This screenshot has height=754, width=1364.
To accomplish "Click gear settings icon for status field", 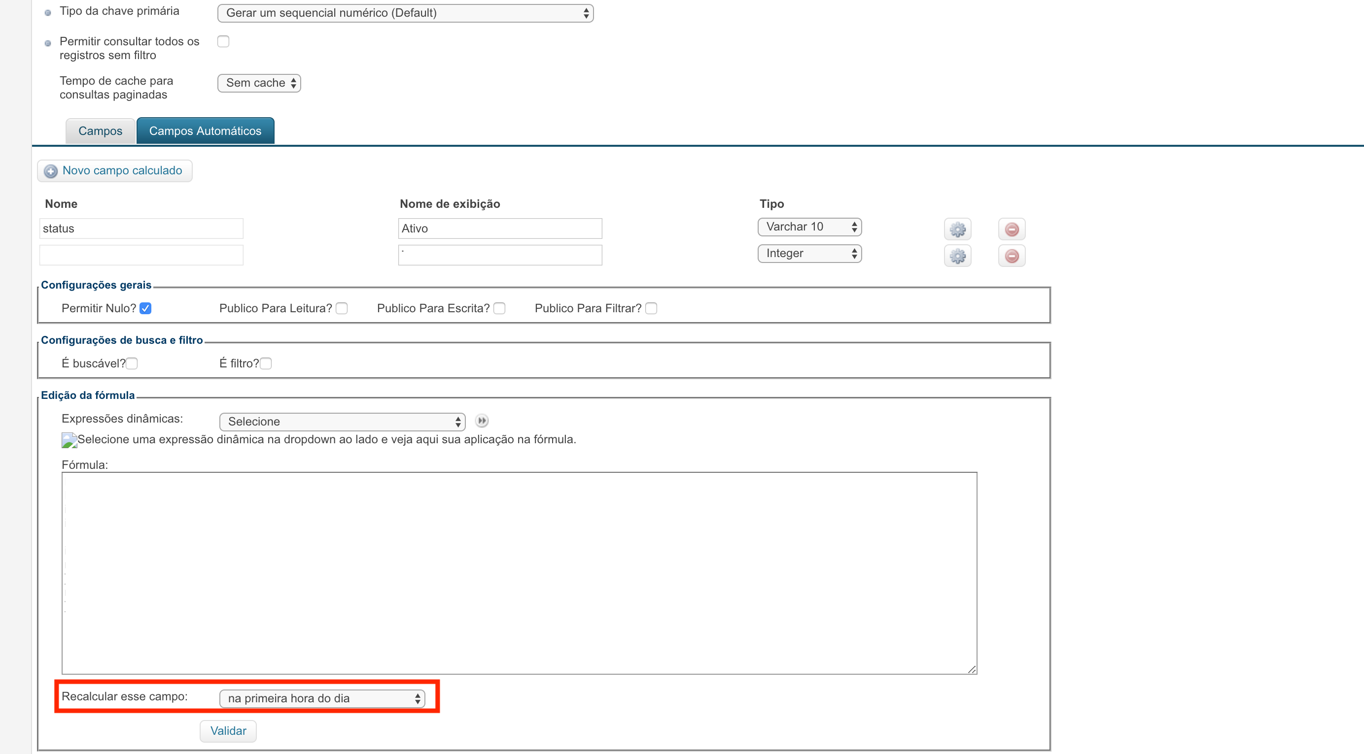I will (957, 229).
